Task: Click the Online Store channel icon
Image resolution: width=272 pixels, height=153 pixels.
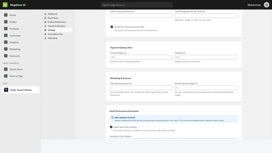Action: (x=6, y=69)
